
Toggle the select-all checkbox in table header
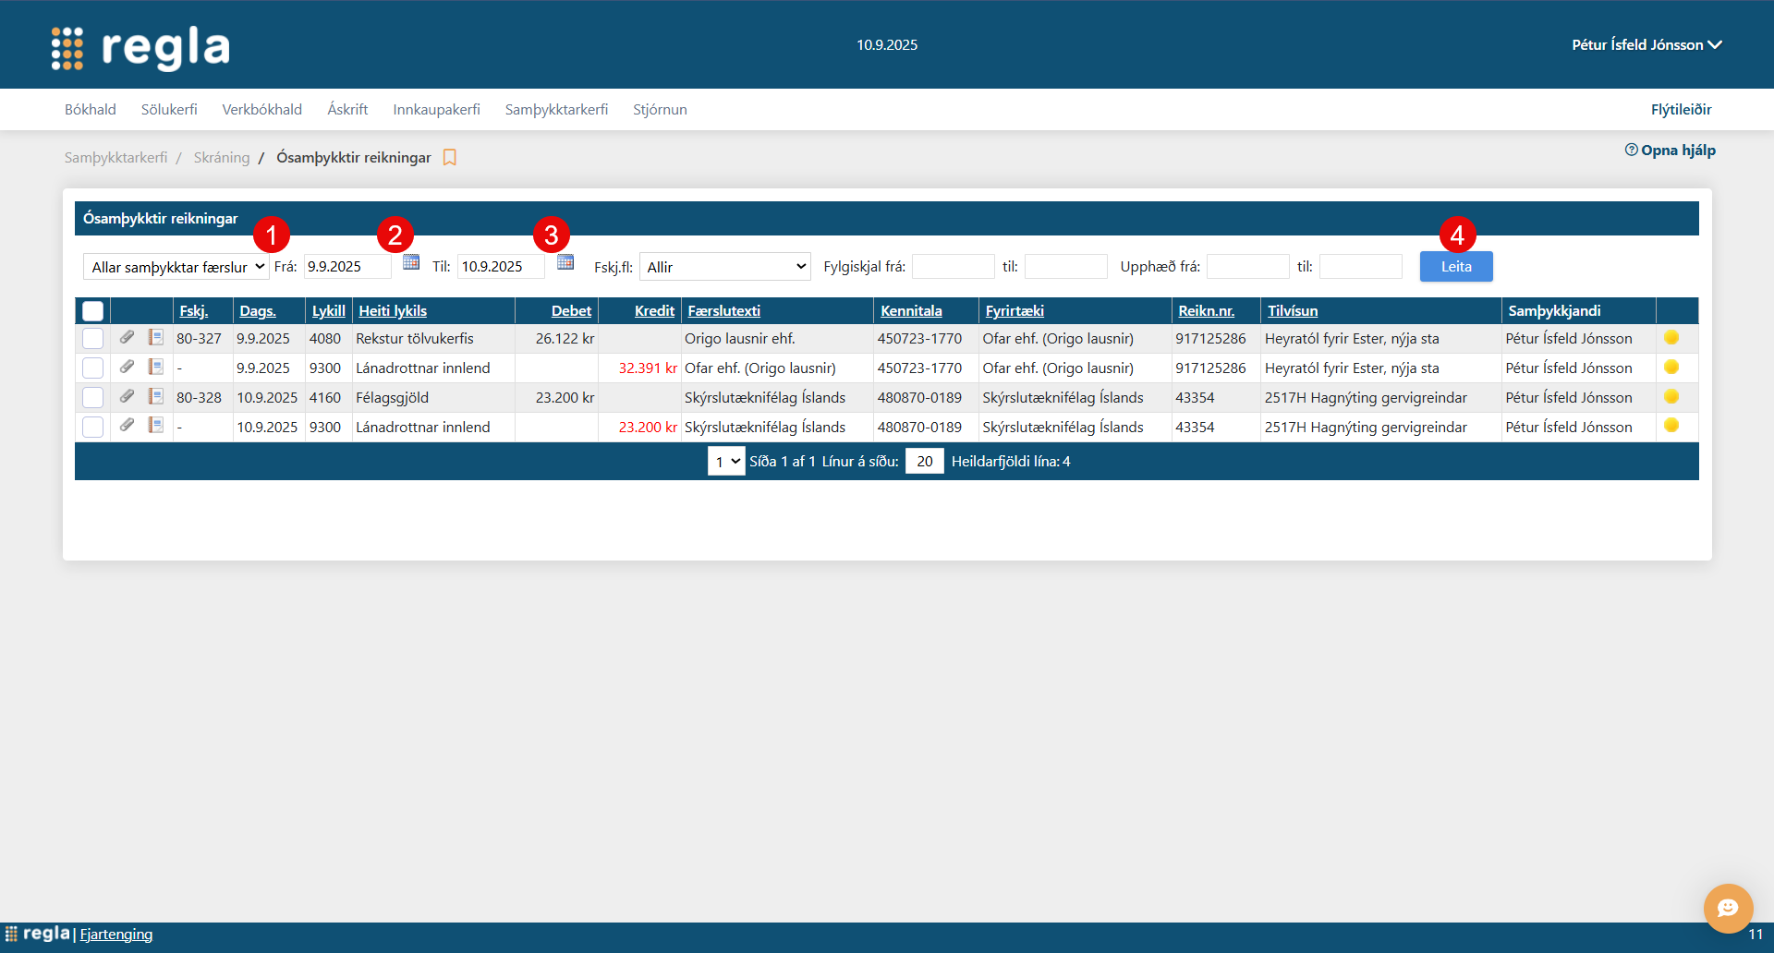(93, 311)
